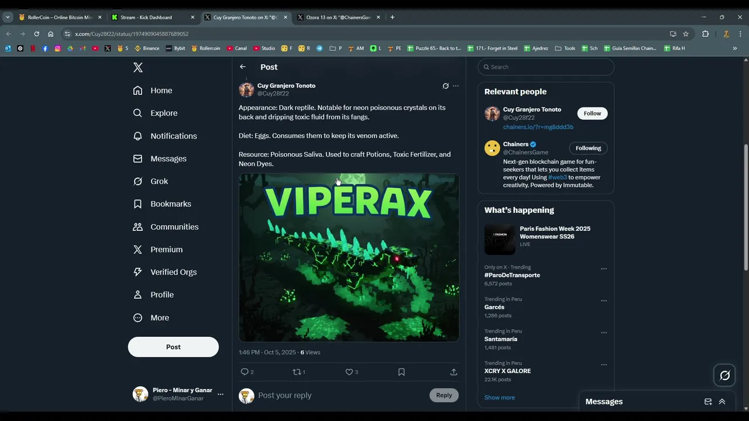Click the Reply button
Screen dimensions: 749x421
click(x=444, y=395)
